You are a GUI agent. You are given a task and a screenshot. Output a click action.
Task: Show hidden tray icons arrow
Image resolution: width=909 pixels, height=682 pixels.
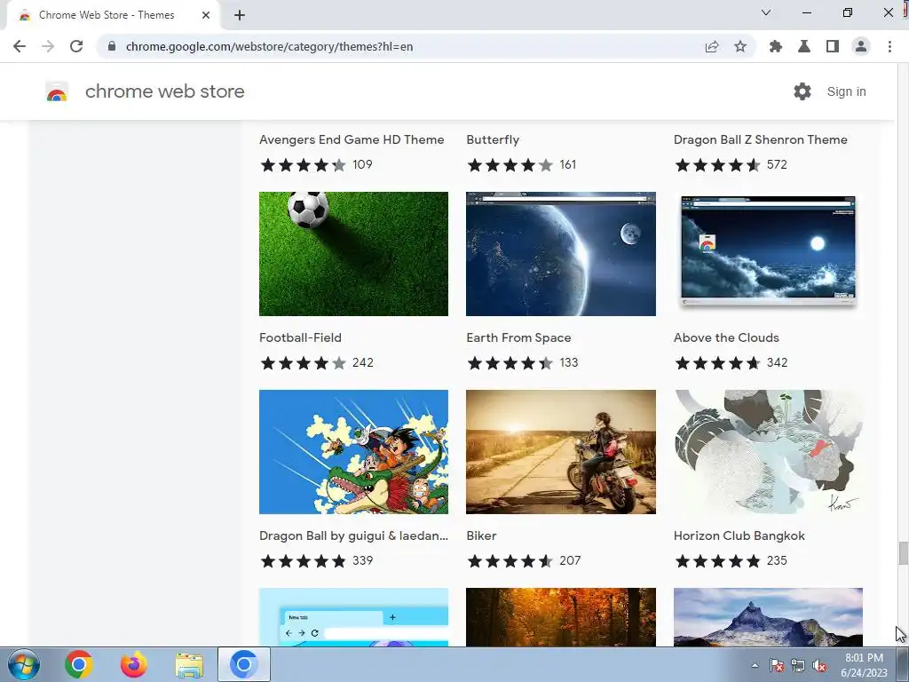(x=755, y=665)
